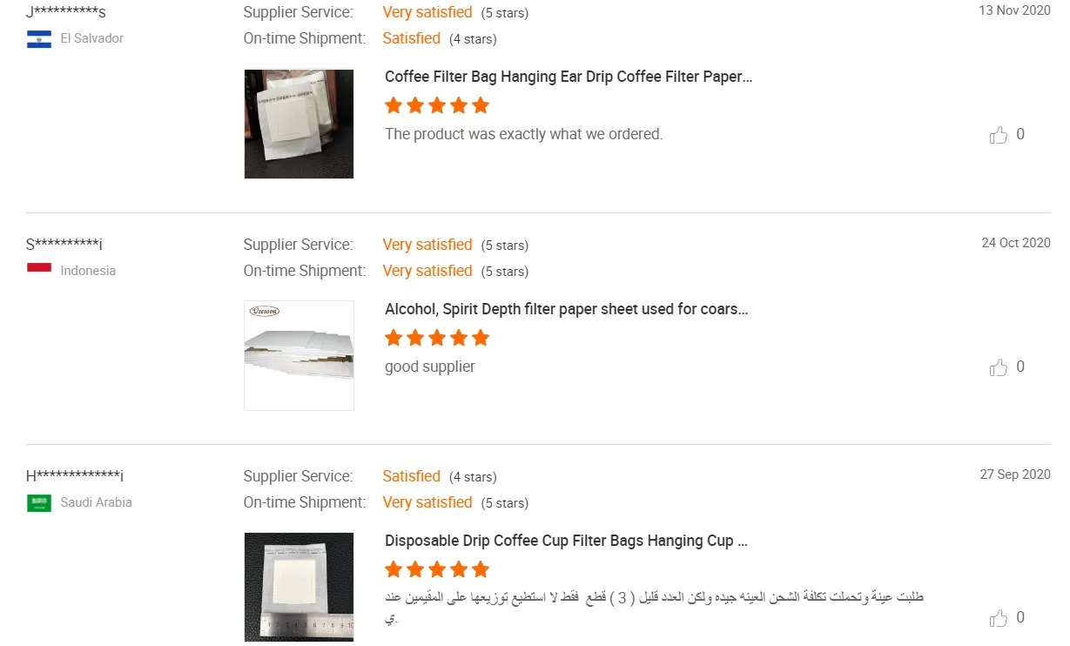Click the Indonesia flag icon
1070x646 pixels.
pyautogui.click(x=39, y=270)
